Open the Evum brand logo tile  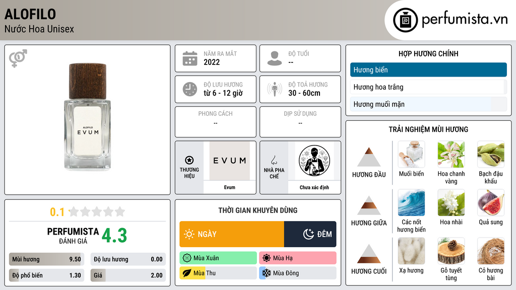(x=230, y=161)
